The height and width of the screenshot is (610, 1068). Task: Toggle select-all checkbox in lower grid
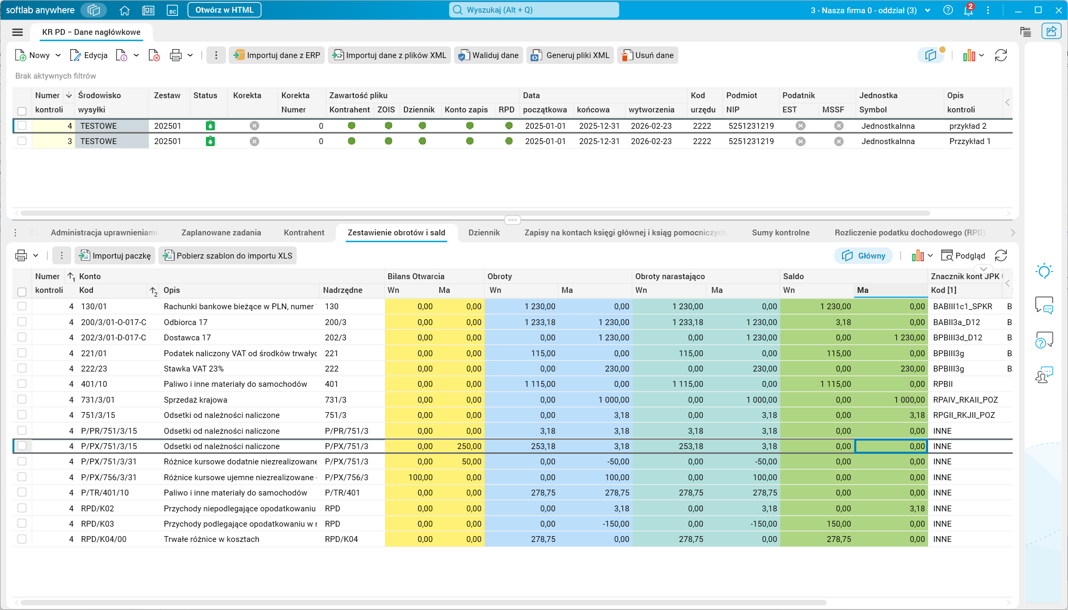tap(22, 292)
